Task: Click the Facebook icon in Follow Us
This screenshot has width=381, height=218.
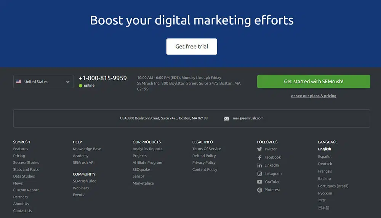Action: 259,158
